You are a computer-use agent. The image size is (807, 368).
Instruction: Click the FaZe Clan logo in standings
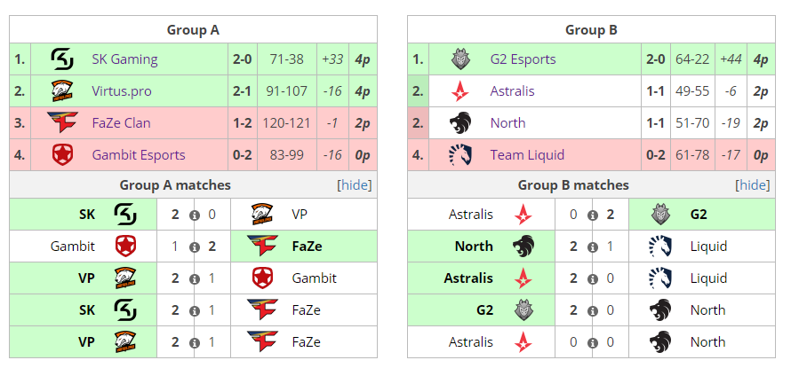tap(62, 122)
